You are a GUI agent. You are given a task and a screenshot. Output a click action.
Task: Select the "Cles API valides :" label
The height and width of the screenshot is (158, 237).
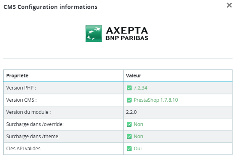tap(24, 149)
